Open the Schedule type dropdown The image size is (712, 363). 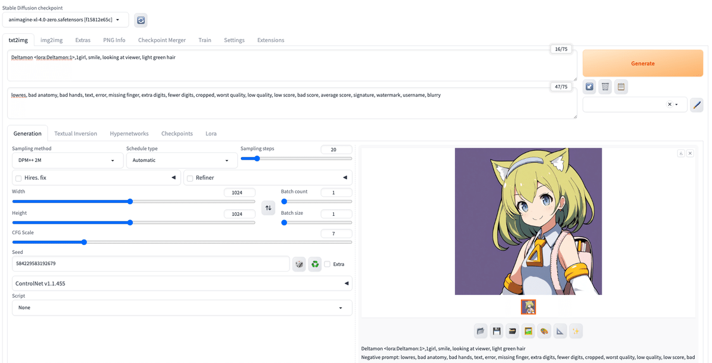click(x=182, y=160)
